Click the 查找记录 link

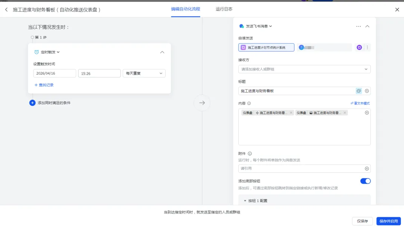[x=44, y=85]
